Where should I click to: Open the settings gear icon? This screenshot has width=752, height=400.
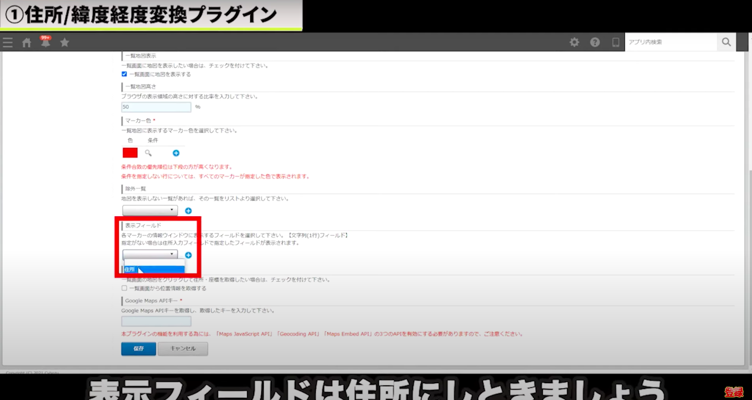574,43
